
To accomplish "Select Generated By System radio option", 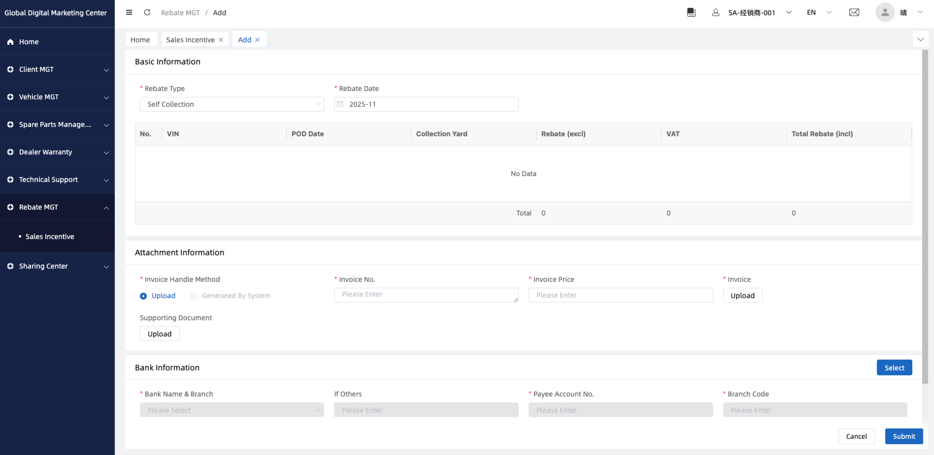I will point(194,296).
